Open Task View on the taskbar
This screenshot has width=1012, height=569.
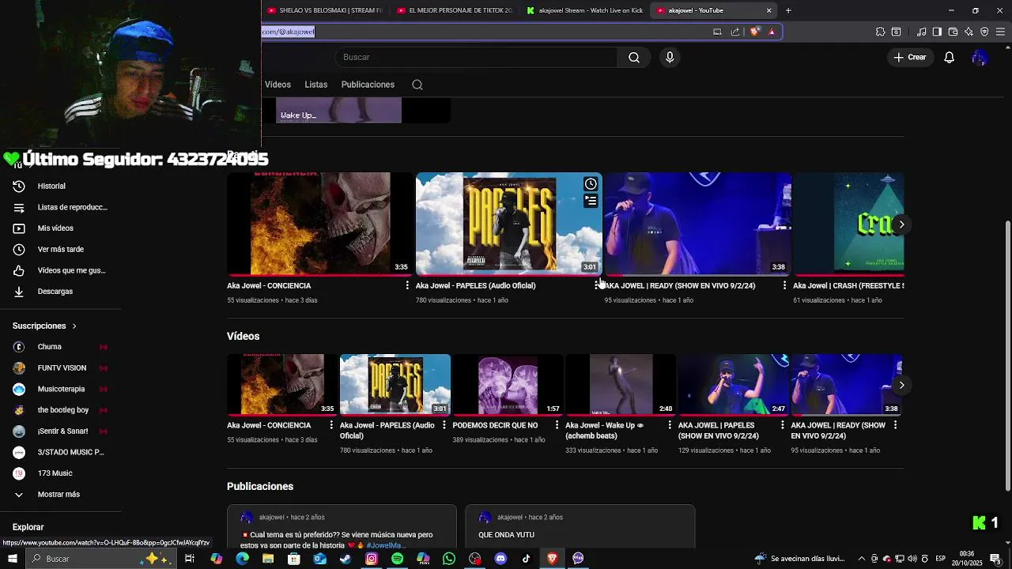point(190,559)
